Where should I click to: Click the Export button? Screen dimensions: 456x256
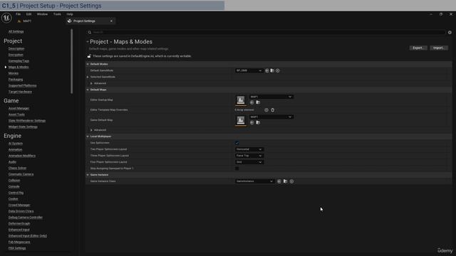418,48
